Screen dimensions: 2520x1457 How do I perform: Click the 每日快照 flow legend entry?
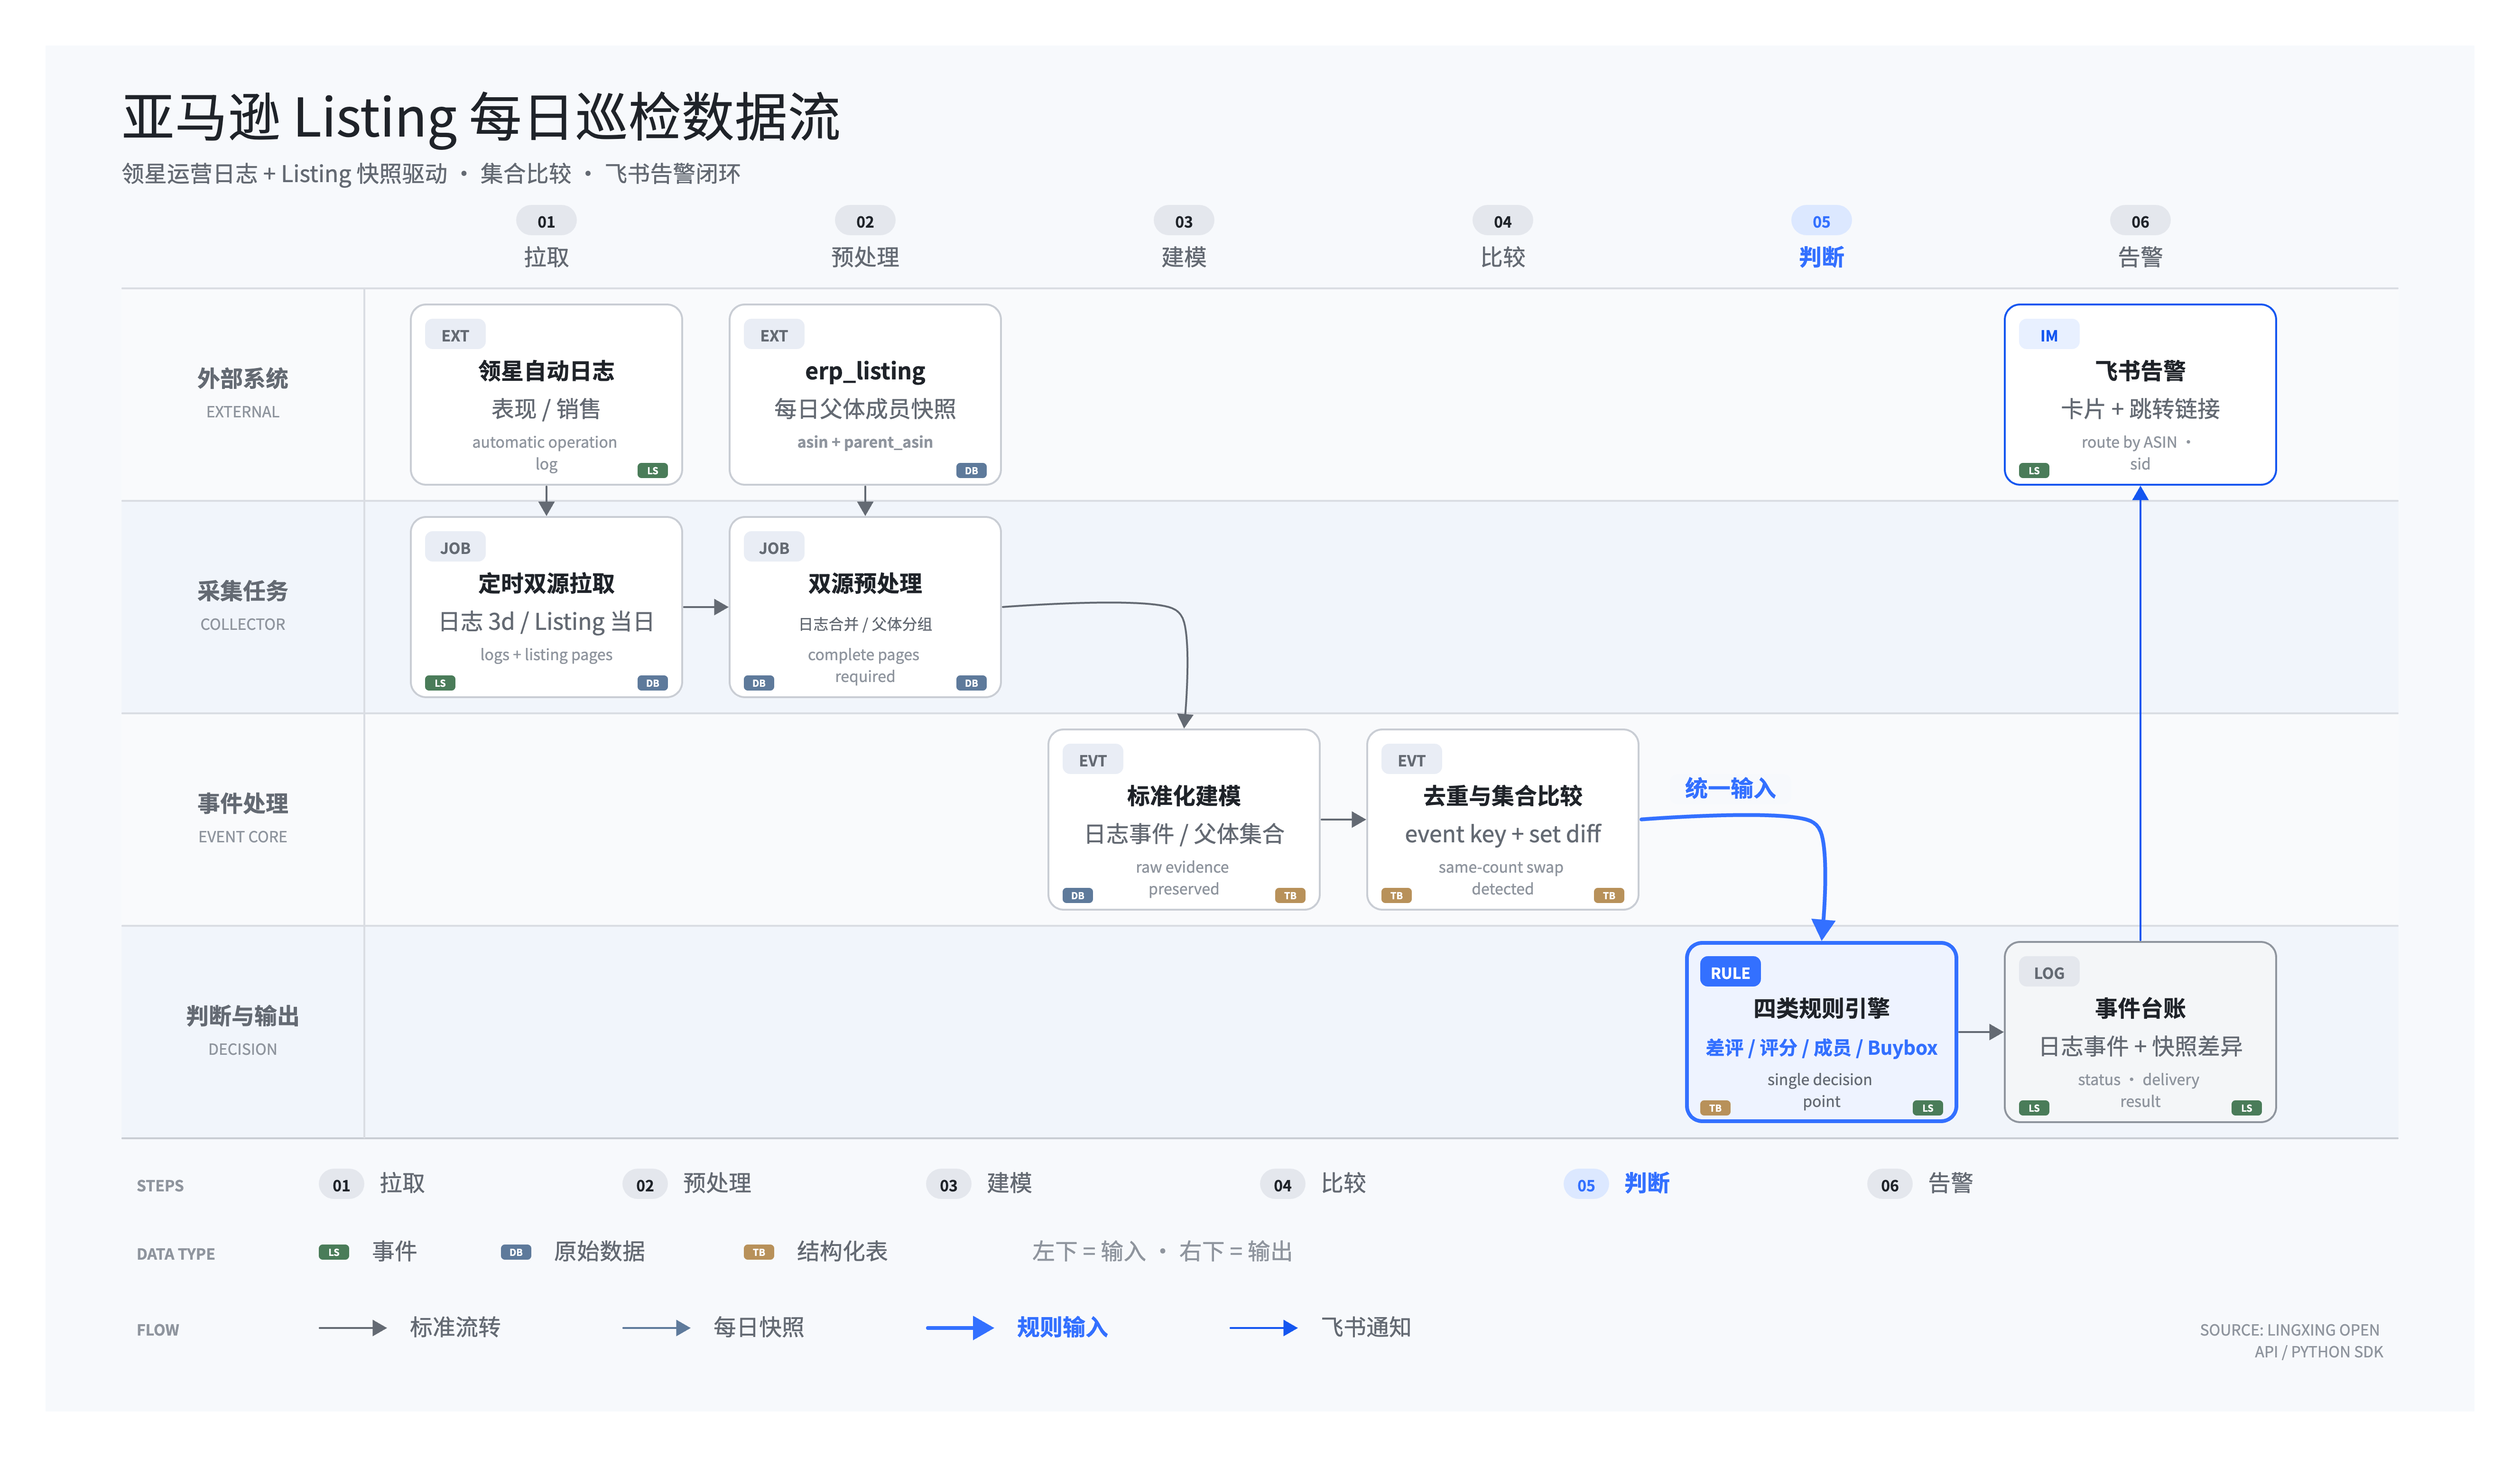(713, 1328)
